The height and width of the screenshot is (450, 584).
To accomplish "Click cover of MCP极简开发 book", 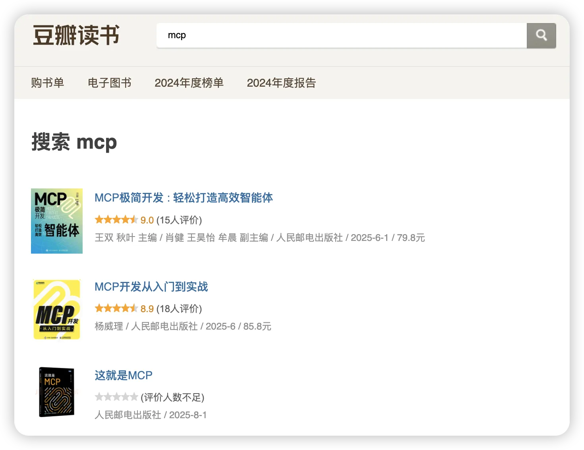I will coord(57,221).
